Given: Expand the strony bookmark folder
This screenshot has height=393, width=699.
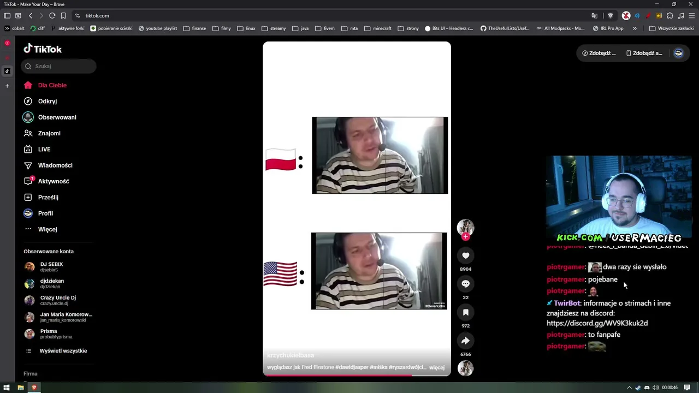Looking at the screenshot, I should [x=408, y=28].
